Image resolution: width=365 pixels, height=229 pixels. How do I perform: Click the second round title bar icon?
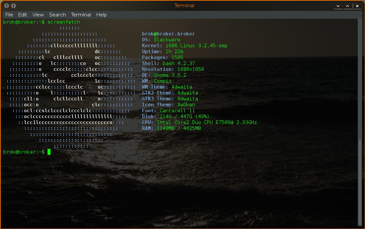point(13,6)
